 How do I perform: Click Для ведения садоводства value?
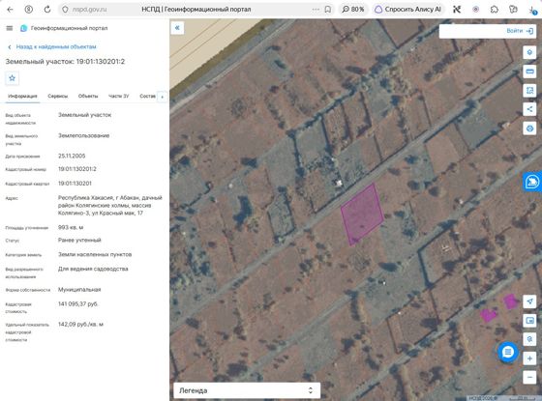coord(93,269)
